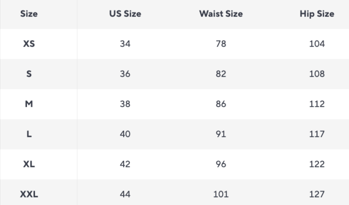Screen dimensions: 349x205
Task: Click hip size value 104
Action: 317,44
